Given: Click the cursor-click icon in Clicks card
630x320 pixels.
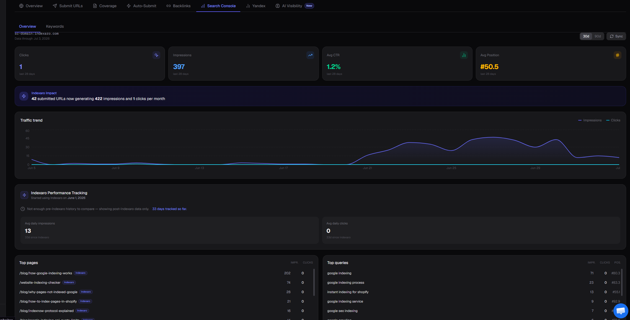Looking at the screenshot, I should 156,55.
